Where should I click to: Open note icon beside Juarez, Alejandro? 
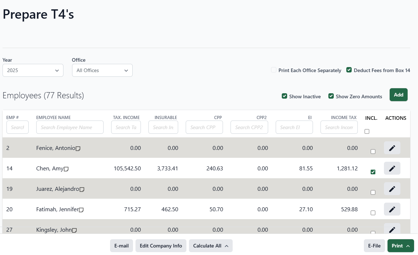82,190
